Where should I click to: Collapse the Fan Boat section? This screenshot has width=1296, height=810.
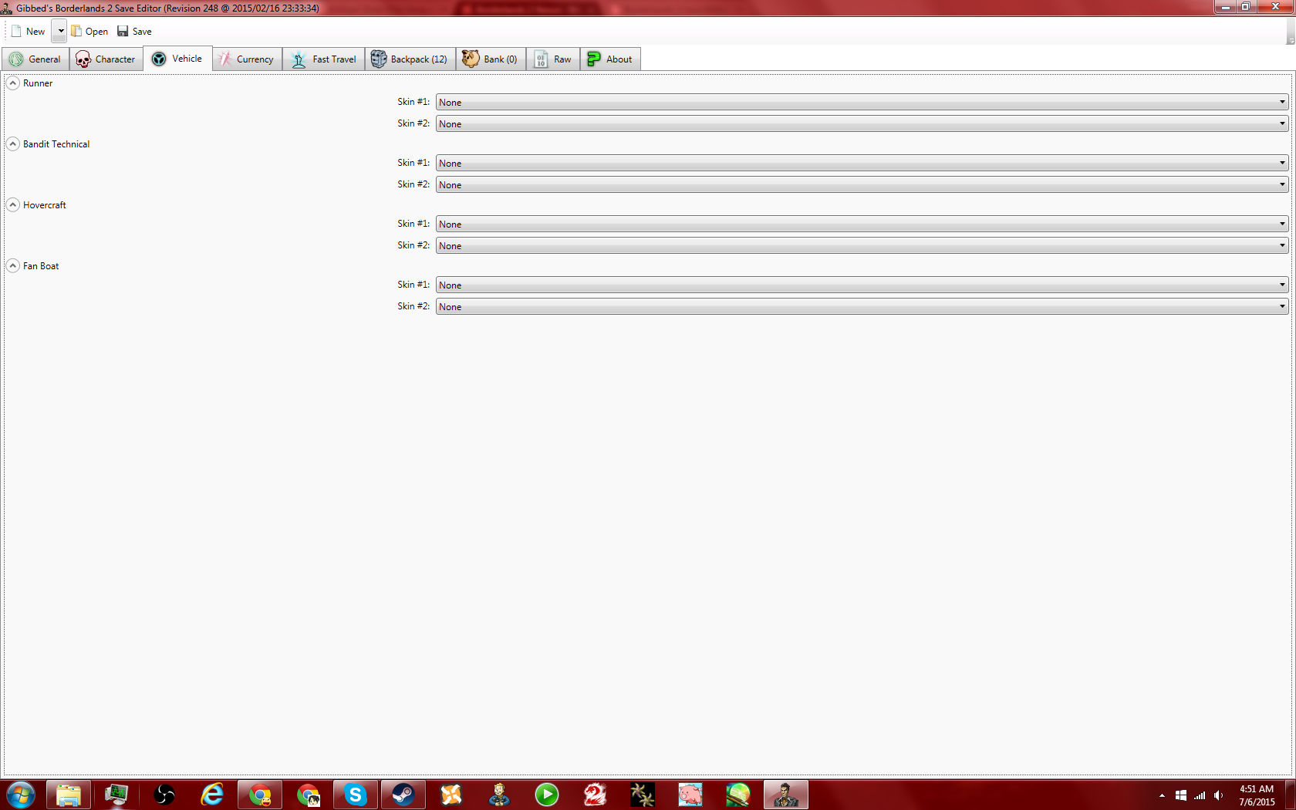tap(13, 266)
